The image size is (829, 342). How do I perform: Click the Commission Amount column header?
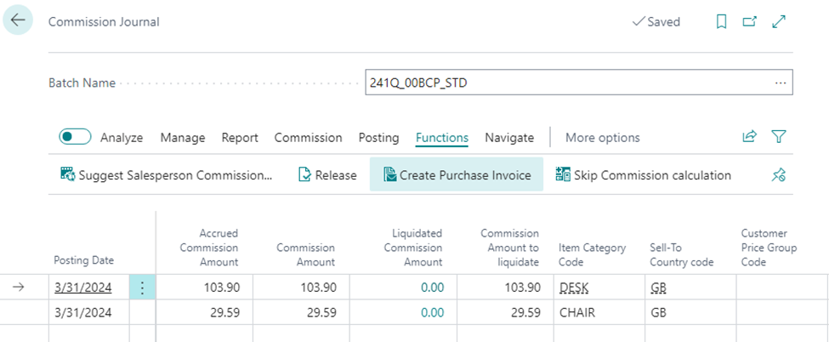(305, 254)
